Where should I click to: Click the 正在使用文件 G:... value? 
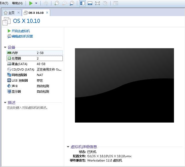click(49, 70)
